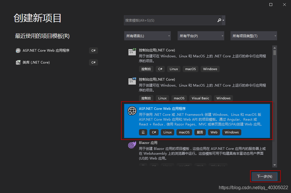
Task: Select VB console app template icon
Action: pos(132,81)
